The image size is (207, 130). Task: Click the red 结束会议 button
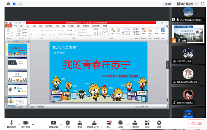(195, 123)
